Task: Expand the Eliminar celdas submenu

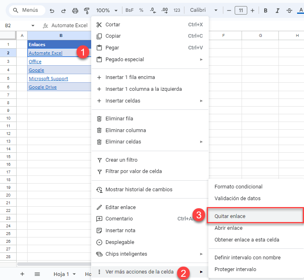Action: tap(150, 142)
